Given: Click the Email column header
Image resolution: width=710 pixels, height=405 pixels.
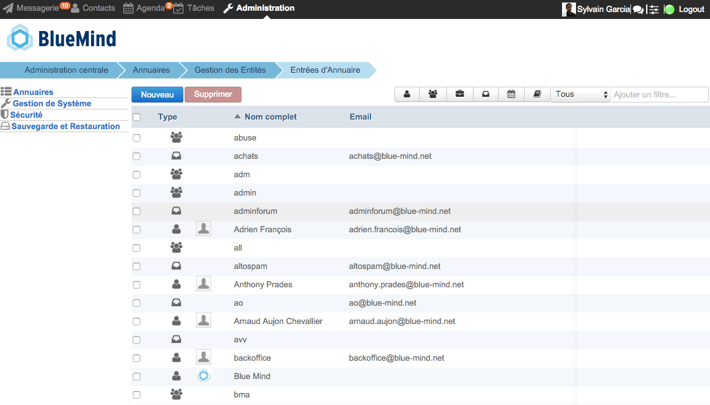Looking at the screenshot, I should click(x=360, y=117).
